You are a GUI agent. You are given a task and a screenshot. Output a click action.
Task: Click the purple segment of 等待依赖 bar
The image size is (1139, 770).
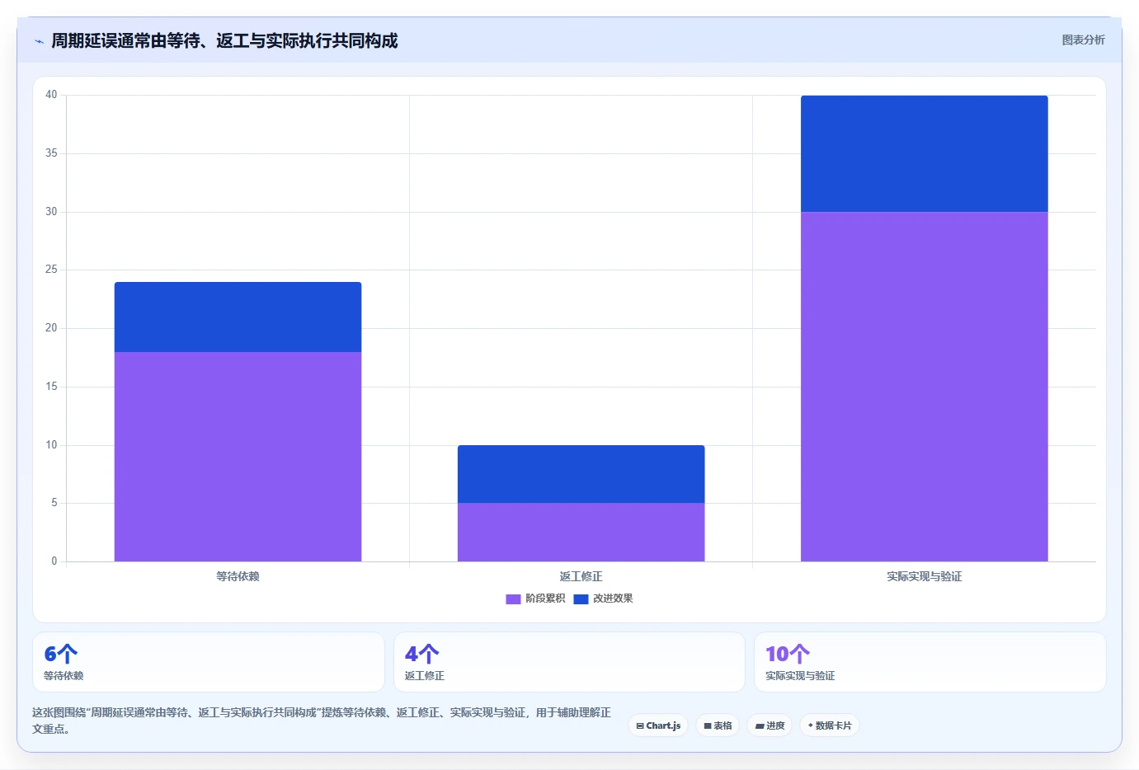pyautogui.click(x=238, y=457)
